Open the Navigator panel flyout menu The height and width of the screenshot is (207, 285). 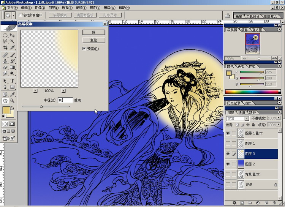point(279,29)
